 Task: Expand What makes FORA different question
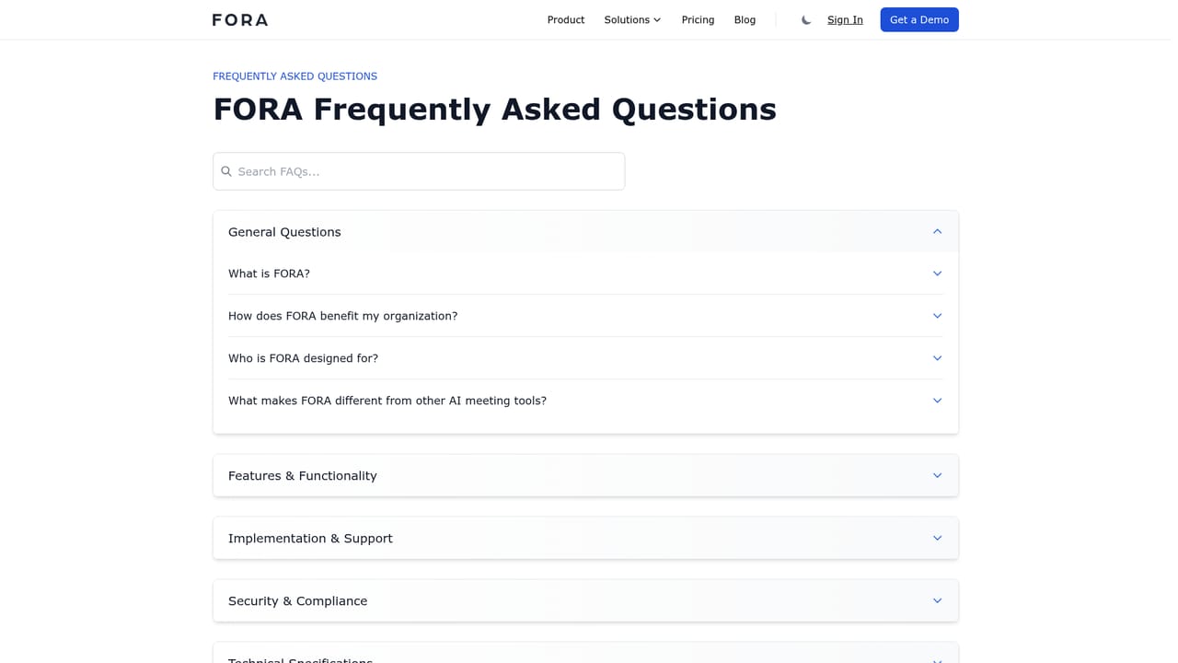point(585,401)
